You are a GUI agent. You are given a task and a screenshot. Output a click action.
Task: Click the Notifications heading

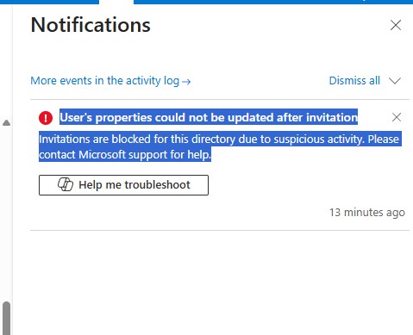[x=91, y=25]
